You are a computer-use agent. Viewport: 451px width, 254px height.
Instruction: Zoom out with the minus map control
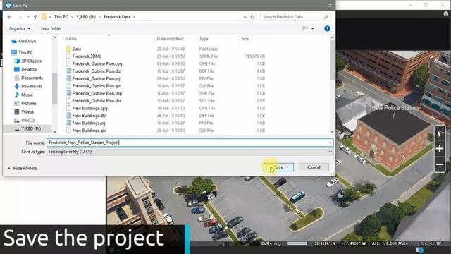coord(440,164)
